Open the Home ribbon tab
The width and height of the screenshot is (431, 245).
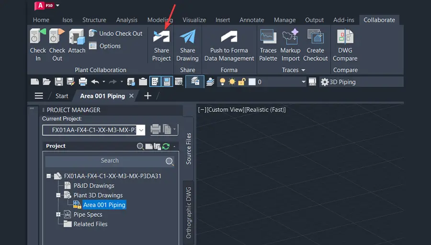[41, 20]
